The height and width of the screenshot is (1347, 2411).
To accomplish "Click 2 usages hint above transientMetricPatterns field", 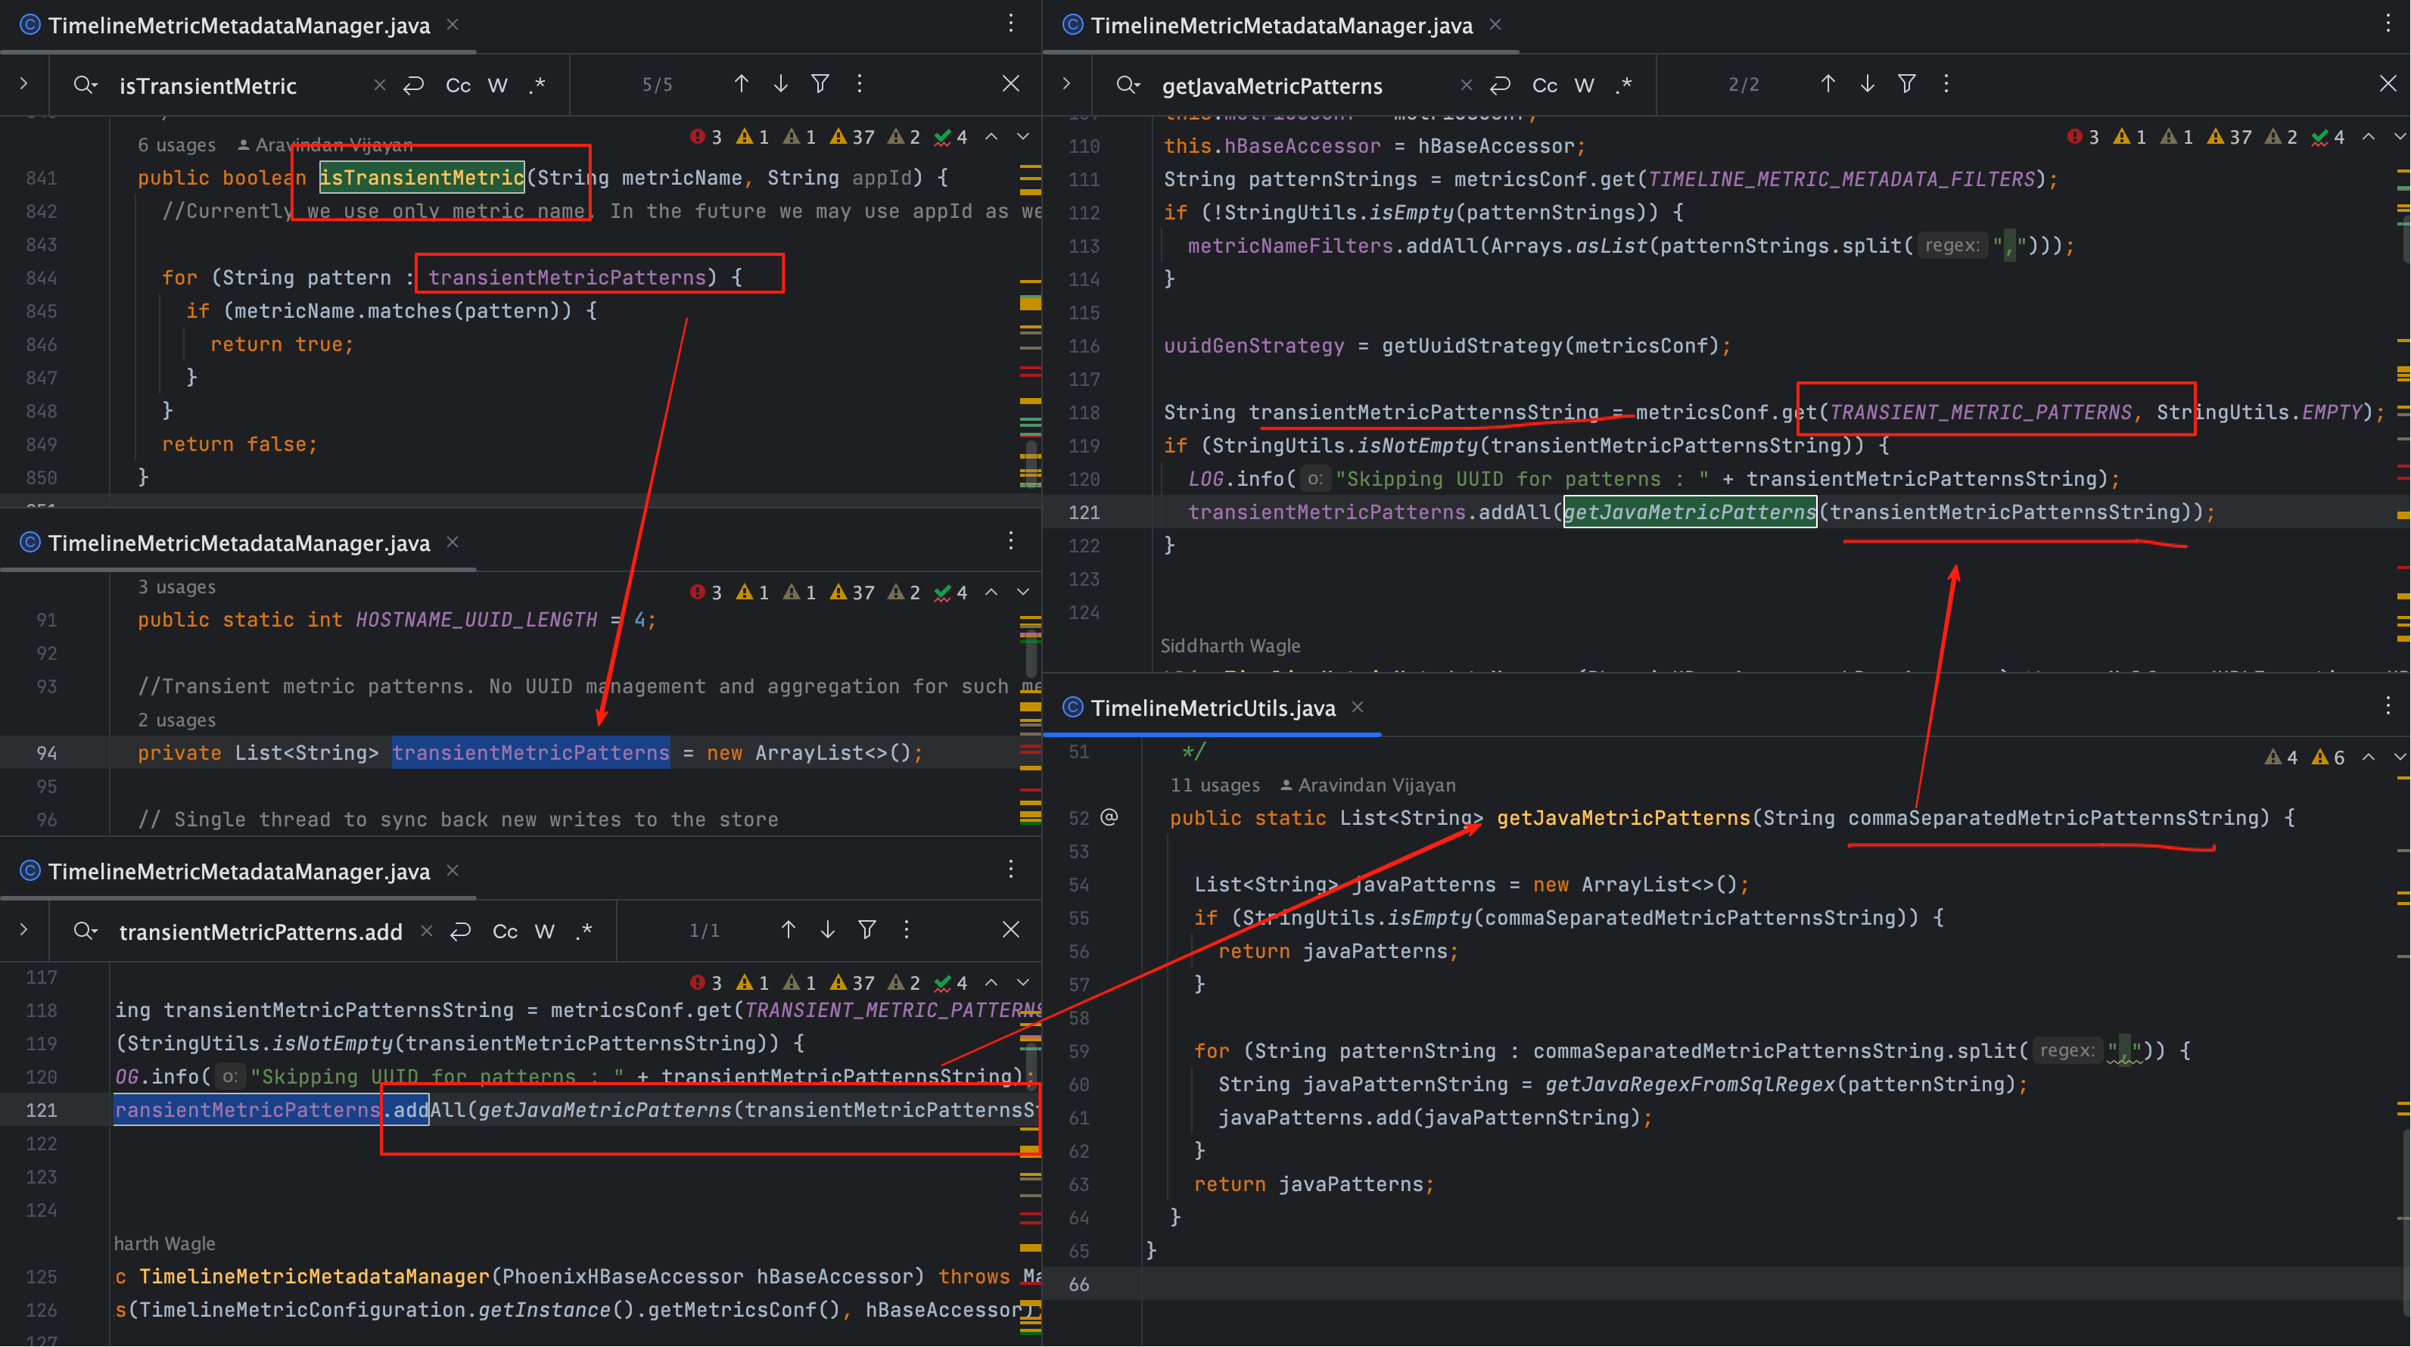I will point(176,720).
